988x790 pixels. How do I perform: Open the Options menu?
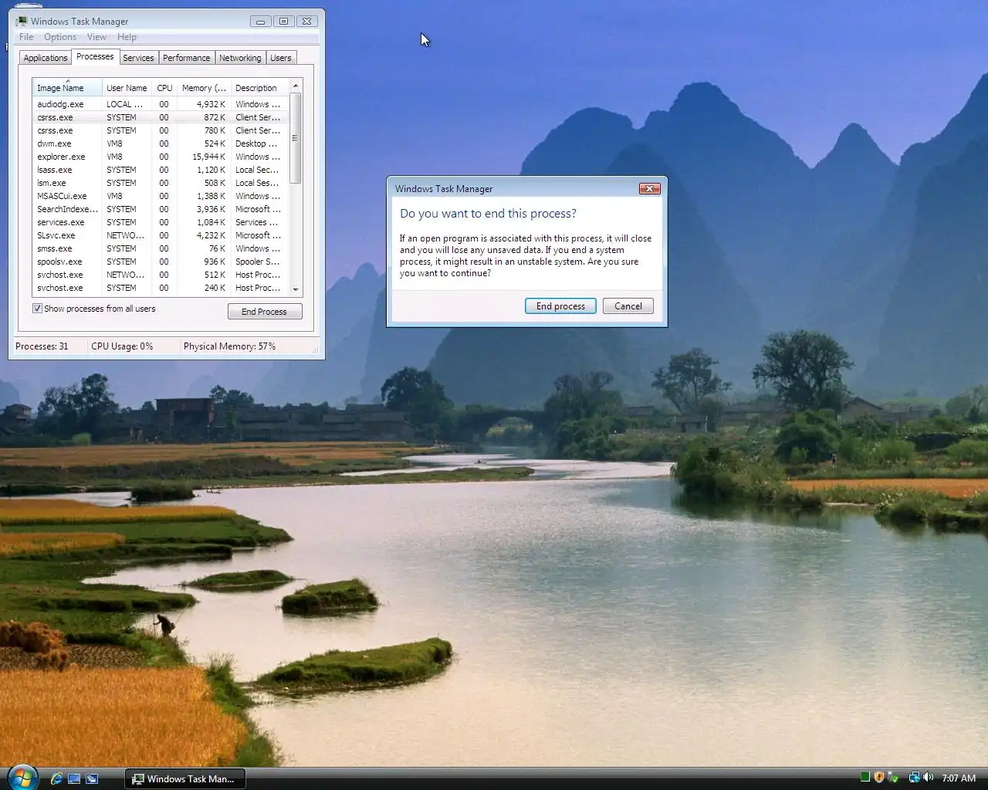[60, 37]
